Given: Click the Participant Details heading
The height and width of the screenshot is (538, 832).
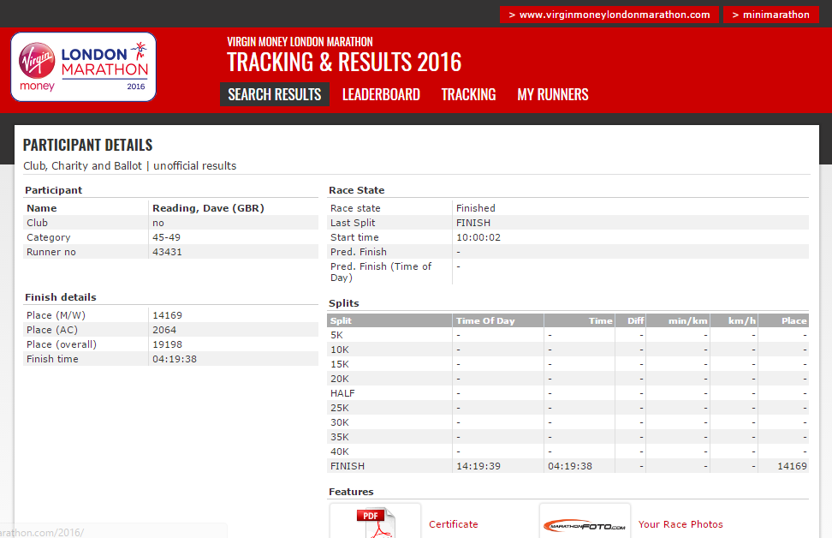Looking at the screenshot, I should pos(87,145).
